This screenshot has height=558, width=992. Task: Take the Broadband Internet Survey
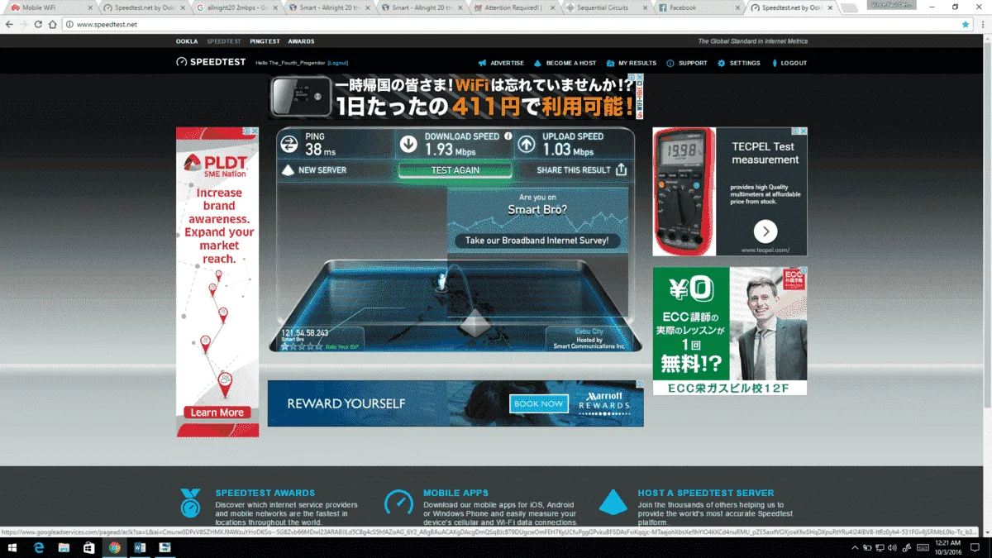point(537,241)
